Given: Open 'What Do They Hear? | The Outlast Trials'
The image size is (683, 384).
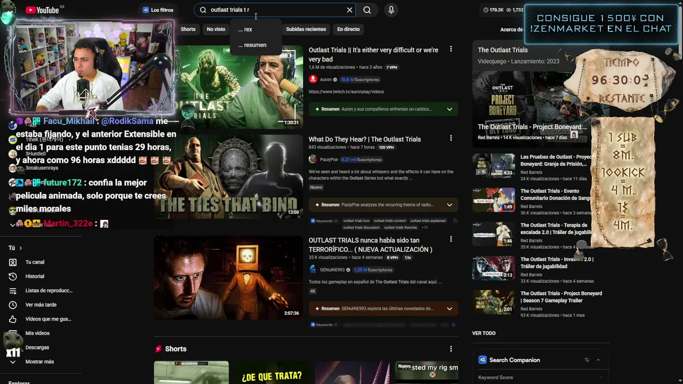Looking at the screenshot, I should click(364, 139).
